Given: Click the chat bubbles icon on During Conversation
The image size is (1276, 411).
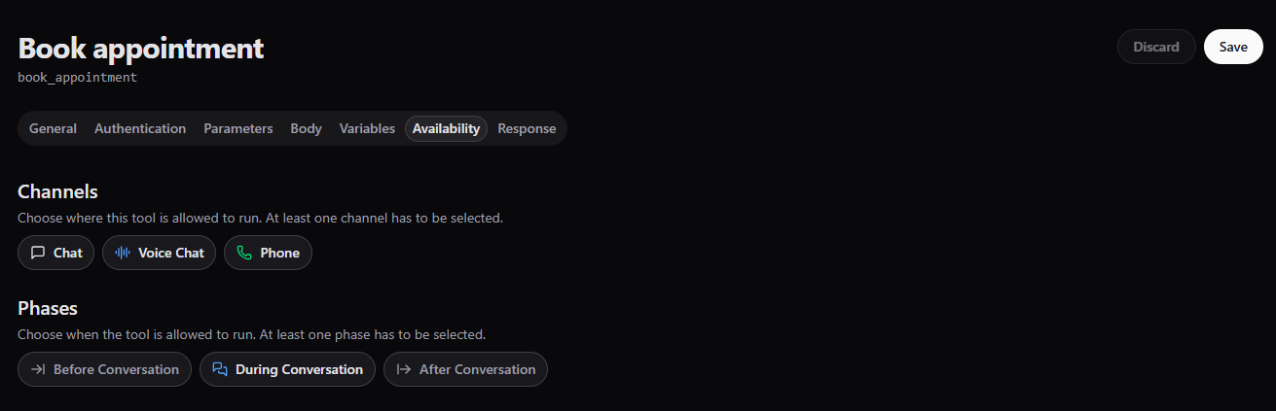Looking at the screenshot, I should [220, 369].
